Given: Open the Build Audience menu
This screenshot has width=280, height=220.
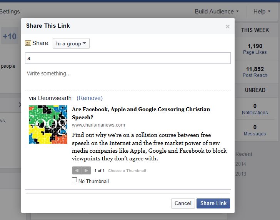Looking at the screenshot, I should 217,12.
